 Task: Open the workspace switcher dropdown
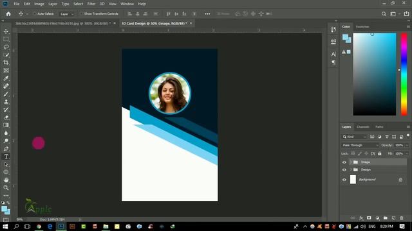tap(395, 14)
